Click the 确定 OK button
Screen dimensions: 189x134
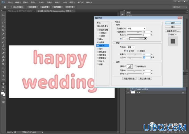click(x=173, y=23)
